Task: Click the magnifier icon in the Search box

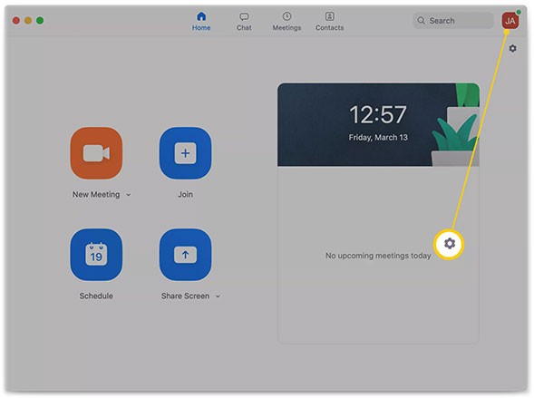Action: click(422, 21)
